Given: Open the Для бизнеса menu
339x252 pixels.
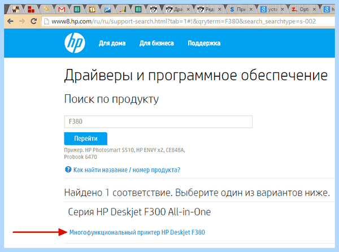Looking at the screenshot, I should tap(157, 44).
